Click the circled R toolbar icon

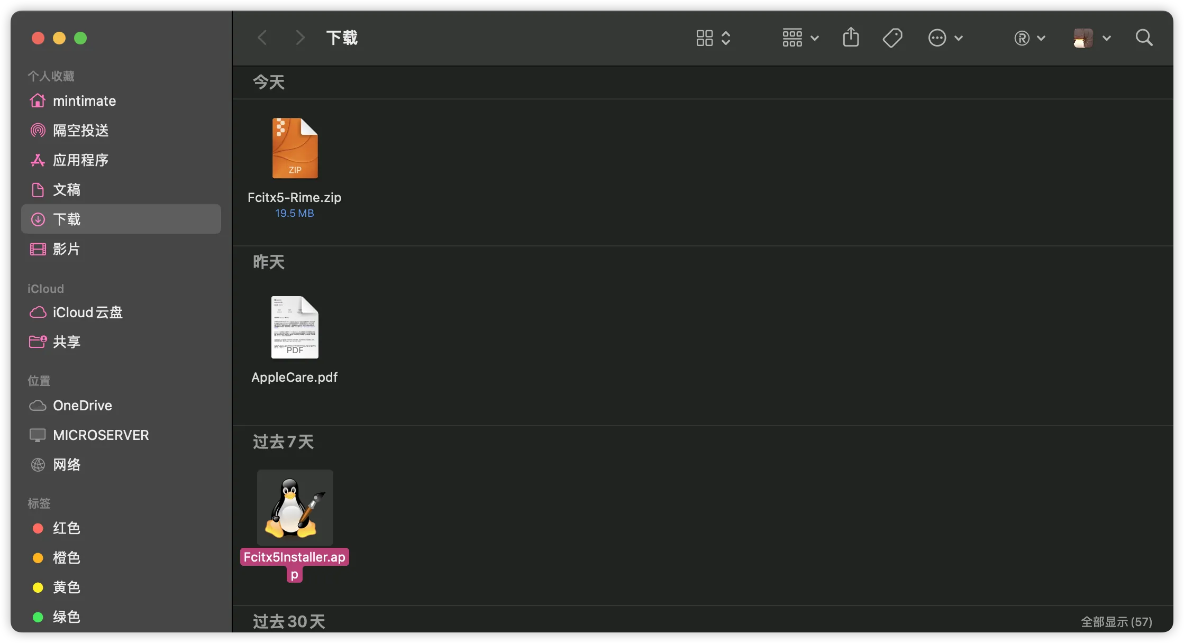[1022, 38]
